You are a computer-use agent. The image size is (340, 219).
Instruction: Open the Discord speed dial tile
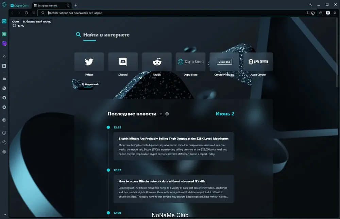coord(123,62)
